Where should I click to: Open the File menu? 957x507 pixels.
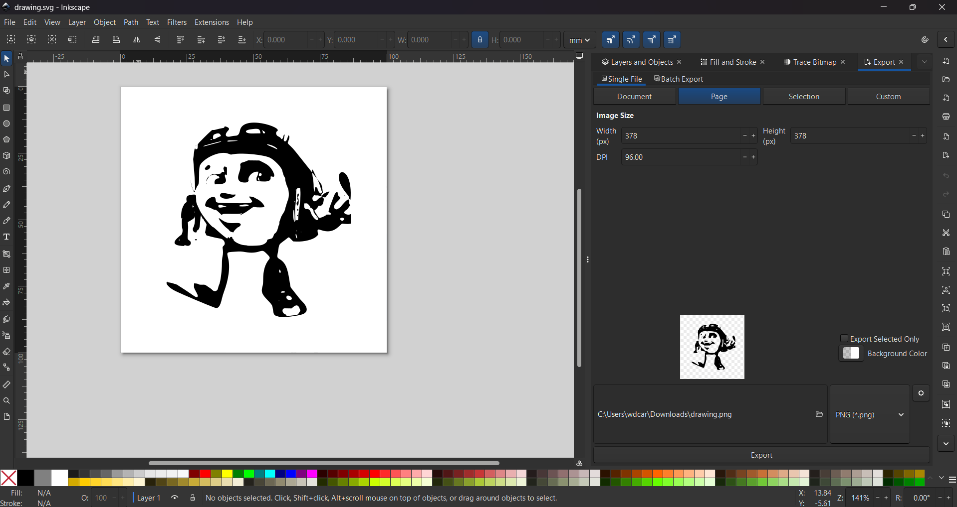click(9, 22)
